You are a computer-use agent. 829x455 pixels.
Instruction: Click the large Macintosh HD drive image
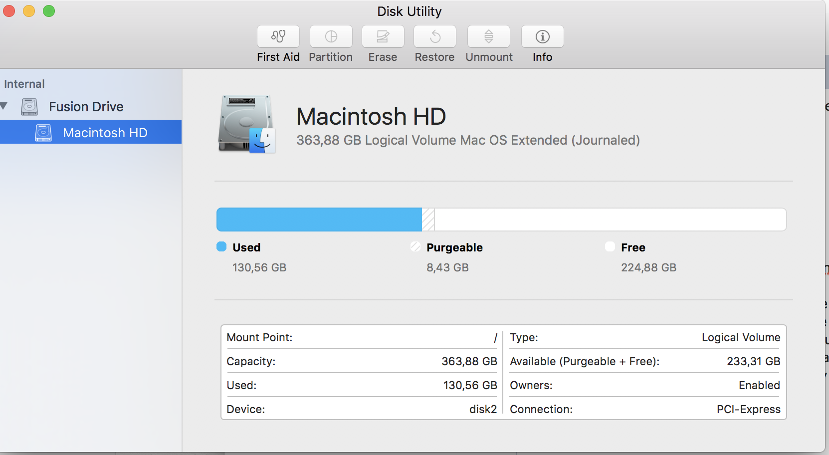[x=247, y=124]
